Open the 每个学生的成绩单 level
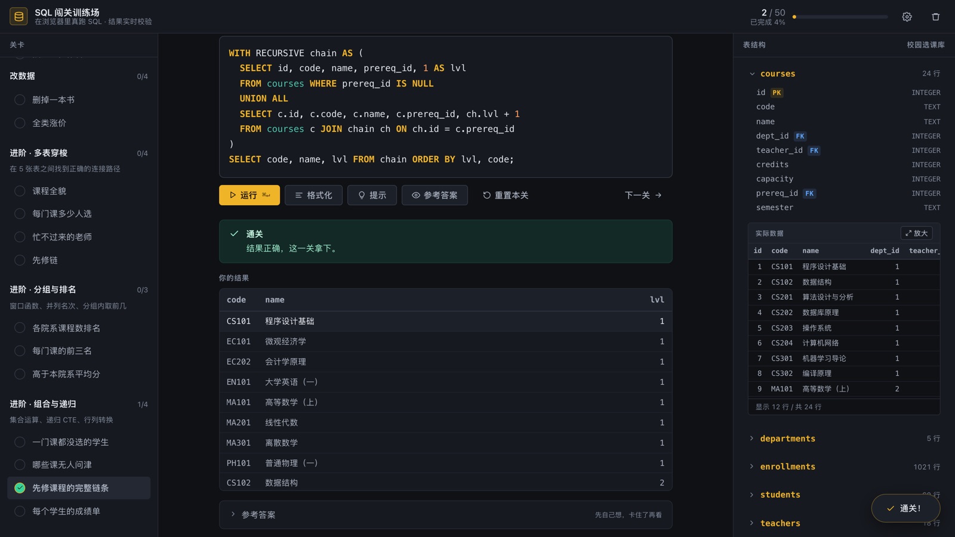Viewport: 955px width, 537px height. coord(79,511)
